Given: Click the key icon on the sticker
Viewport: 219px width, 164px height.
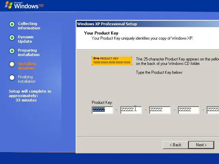Looking at the screenshot, I should point(96,58).
